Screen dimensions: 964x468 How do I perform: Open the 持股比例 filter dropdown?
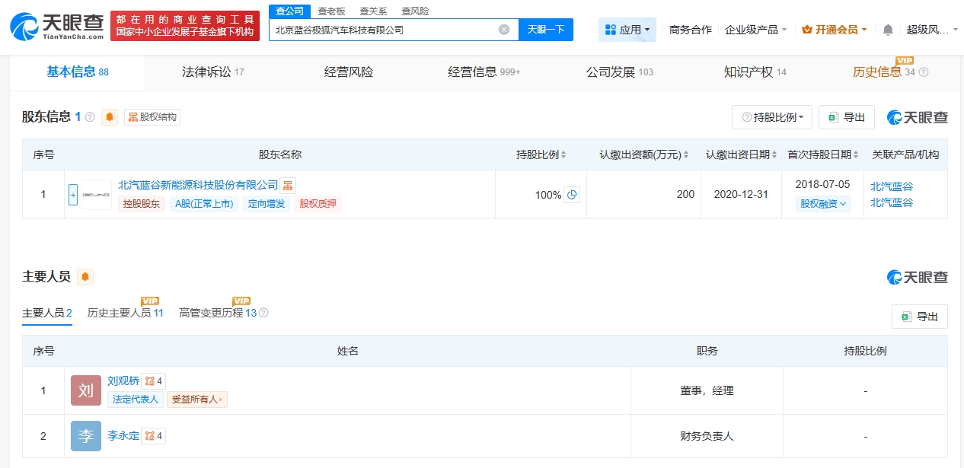pos(771,117)
